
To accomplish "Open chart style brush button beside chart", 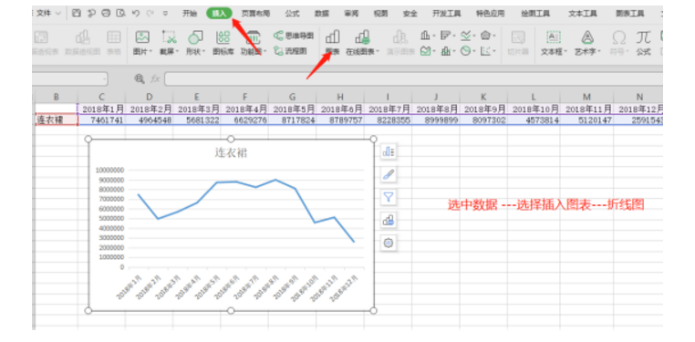I will [x=389, y=174].
